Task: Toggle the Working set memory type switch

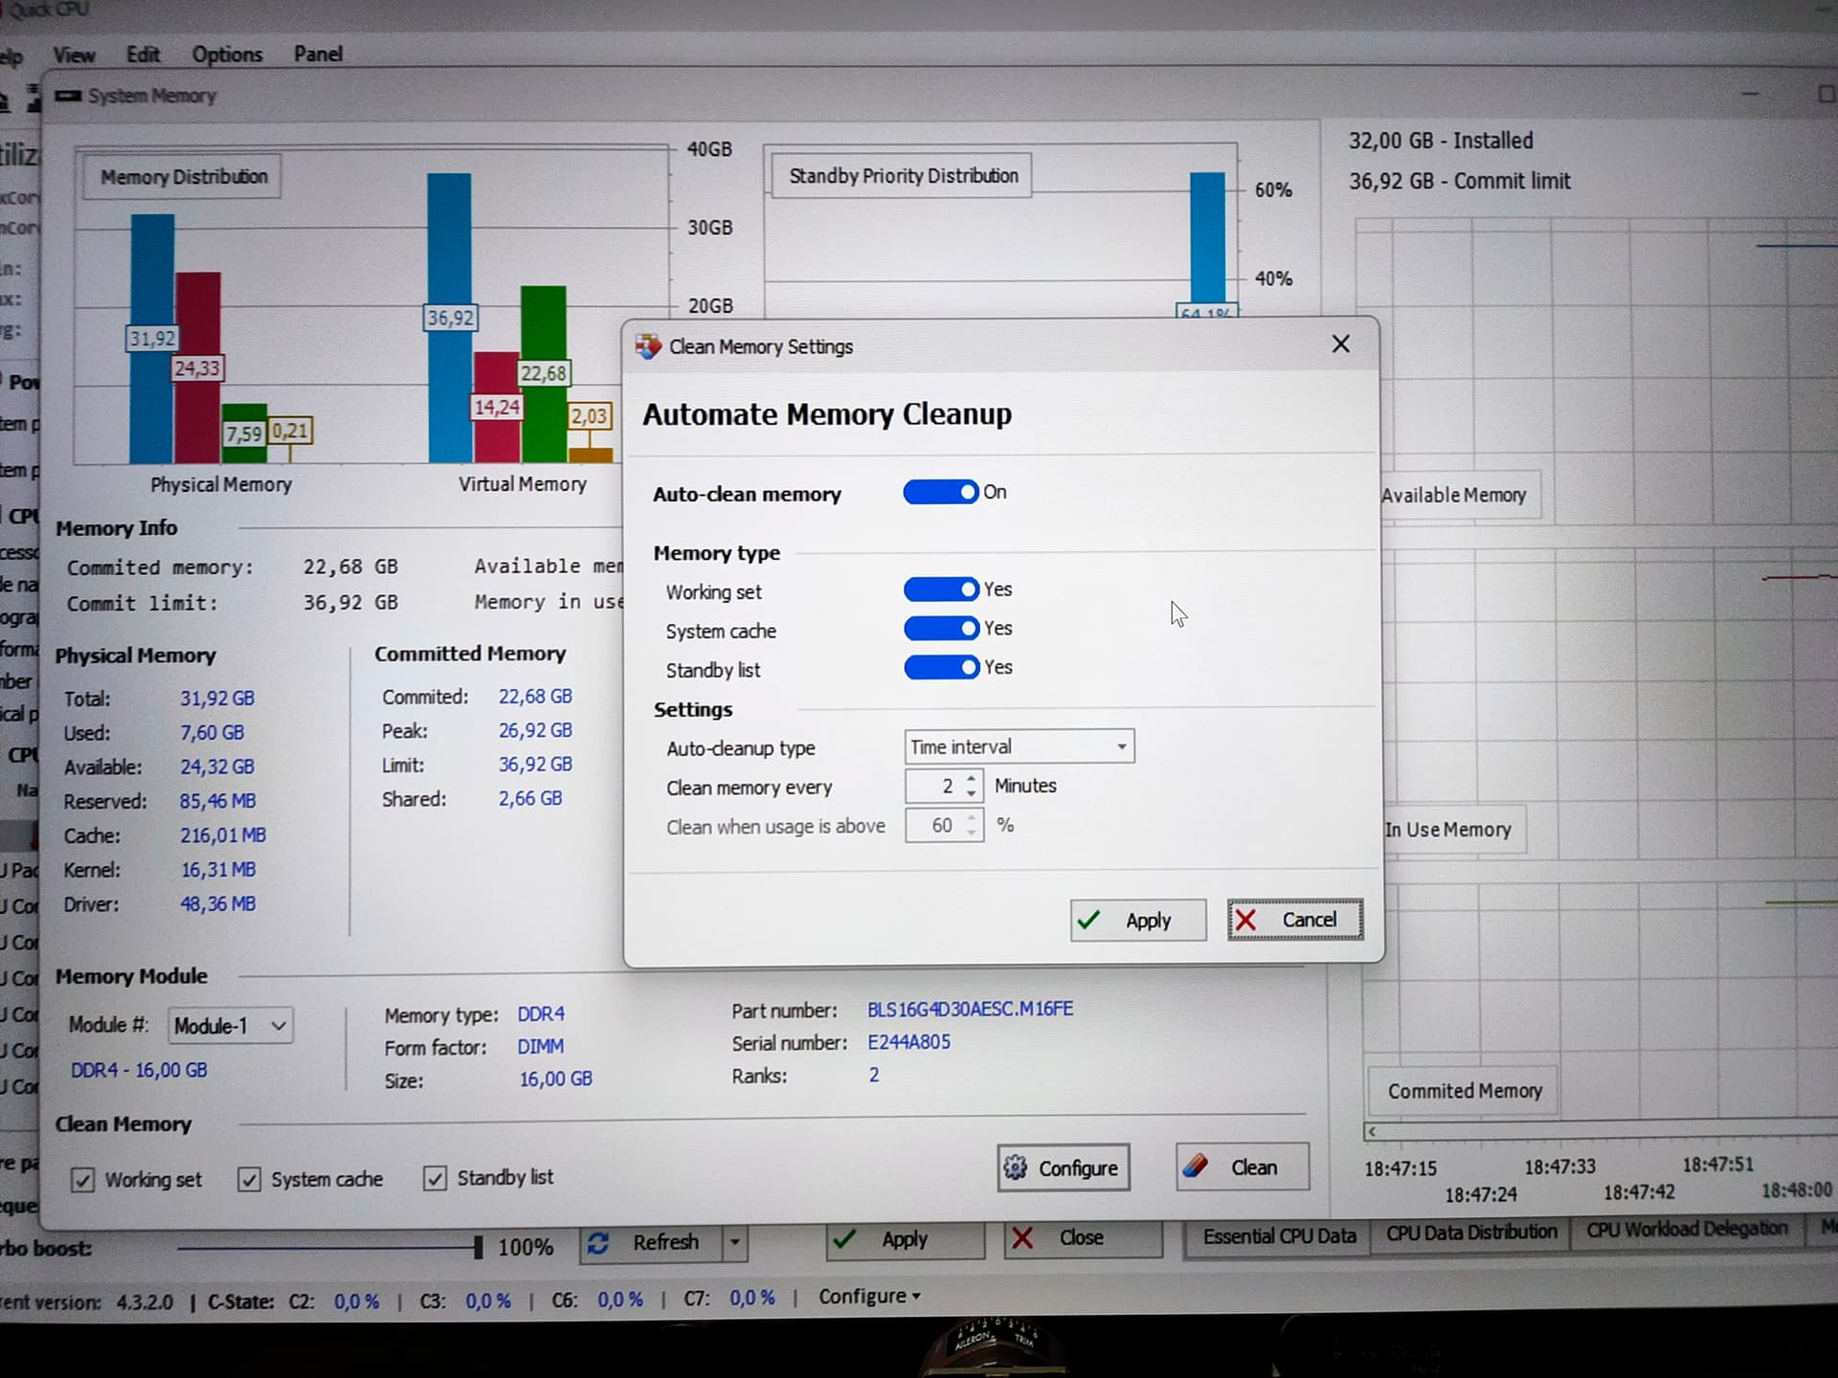Action: coord(941,589)
